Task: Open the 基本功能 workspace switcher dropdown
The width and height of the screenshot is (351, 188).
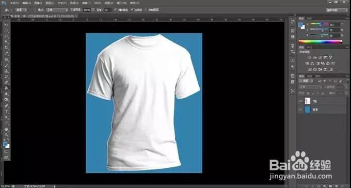Action: click(336, 10)
